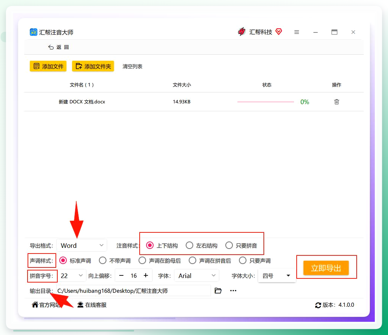388x335 pixels.
Task: Click the 4.1.0.0 version number
Action: point(346,305)
